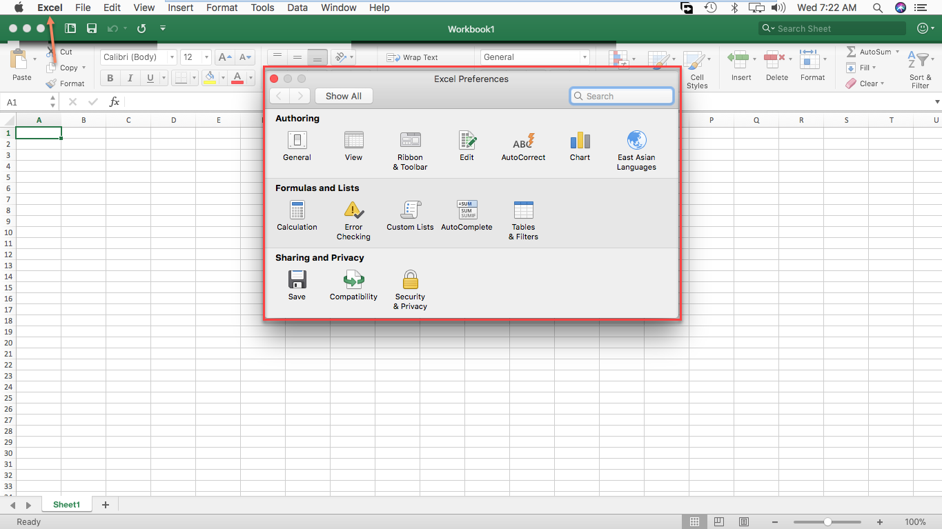Viewport: 942px width, 529px height.
Task: Open Security & Privacy preferences
Action: click(410, 290)
